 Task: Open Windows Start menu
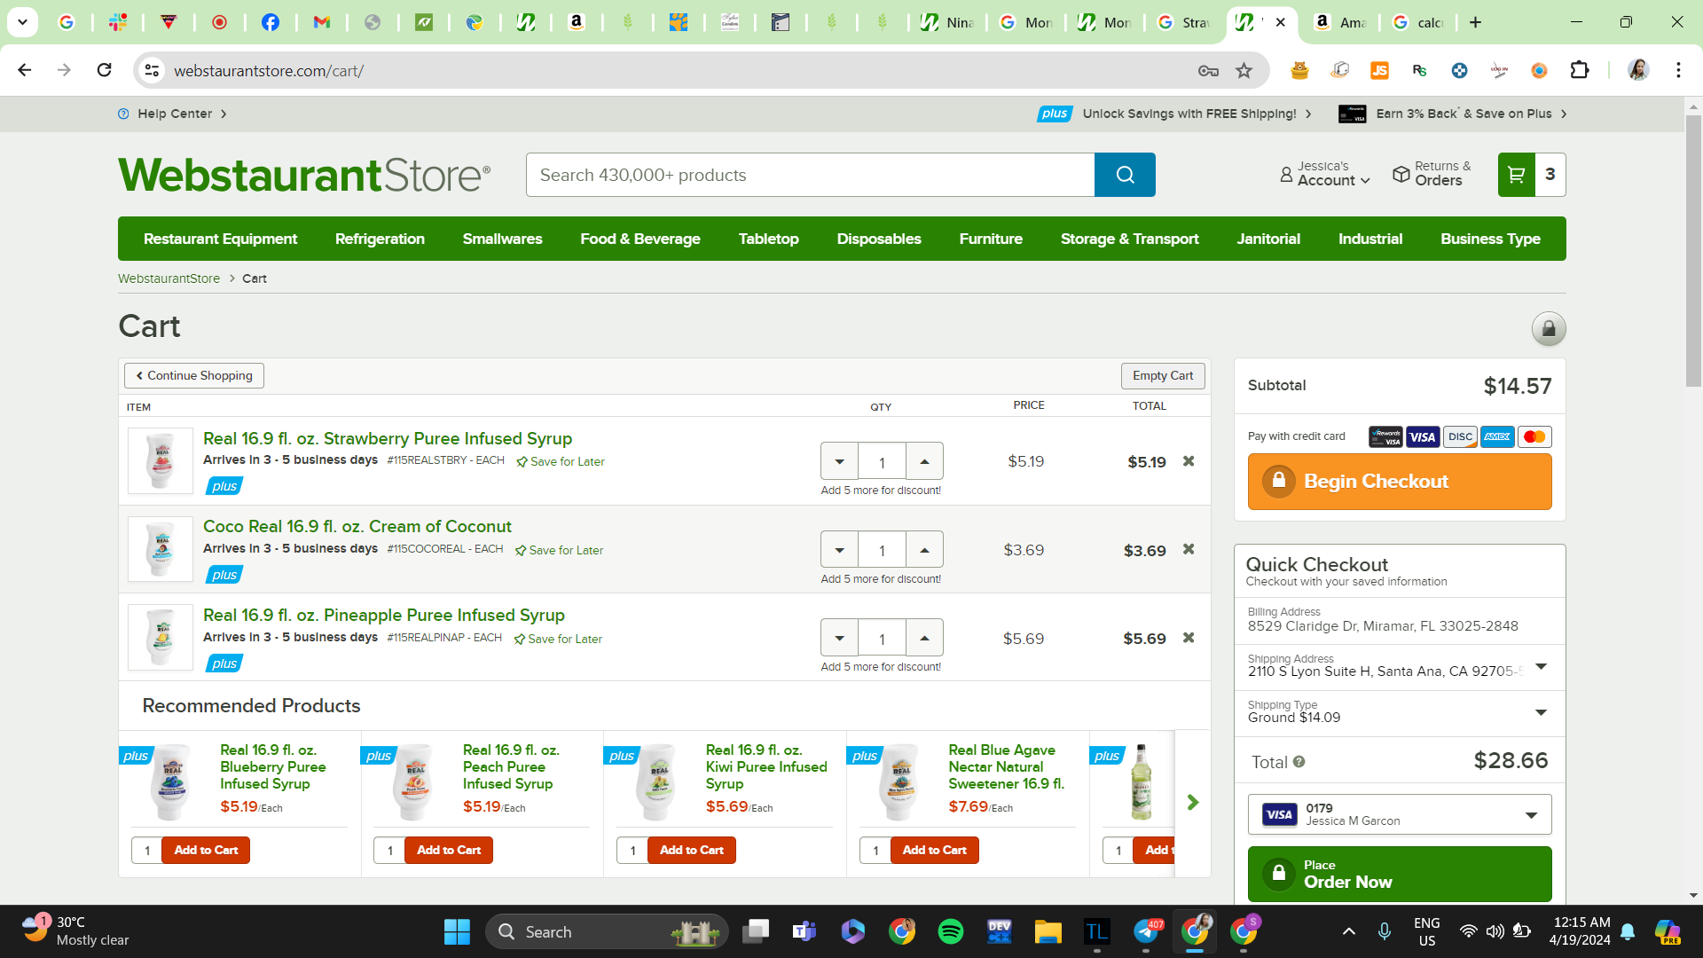tap(457, 931)
